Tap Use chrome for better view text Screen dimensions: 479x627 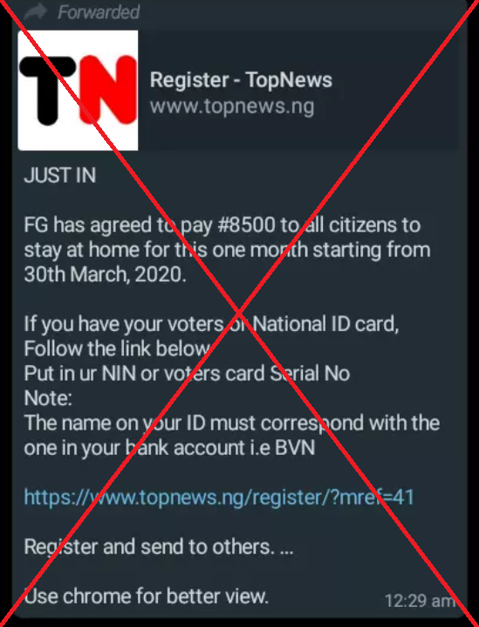click(x=146, y=596)
